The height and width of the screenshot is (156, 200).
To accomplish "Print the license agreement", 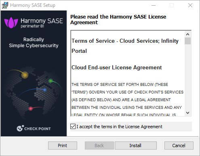I will 63,146.
